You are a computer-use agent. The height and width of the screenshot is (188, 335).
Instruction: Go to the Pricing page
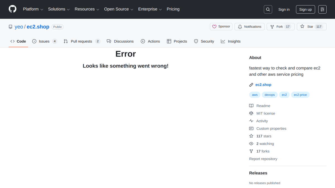173,9
